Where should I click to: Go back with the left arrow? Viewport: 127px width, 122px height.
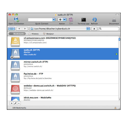19,29
